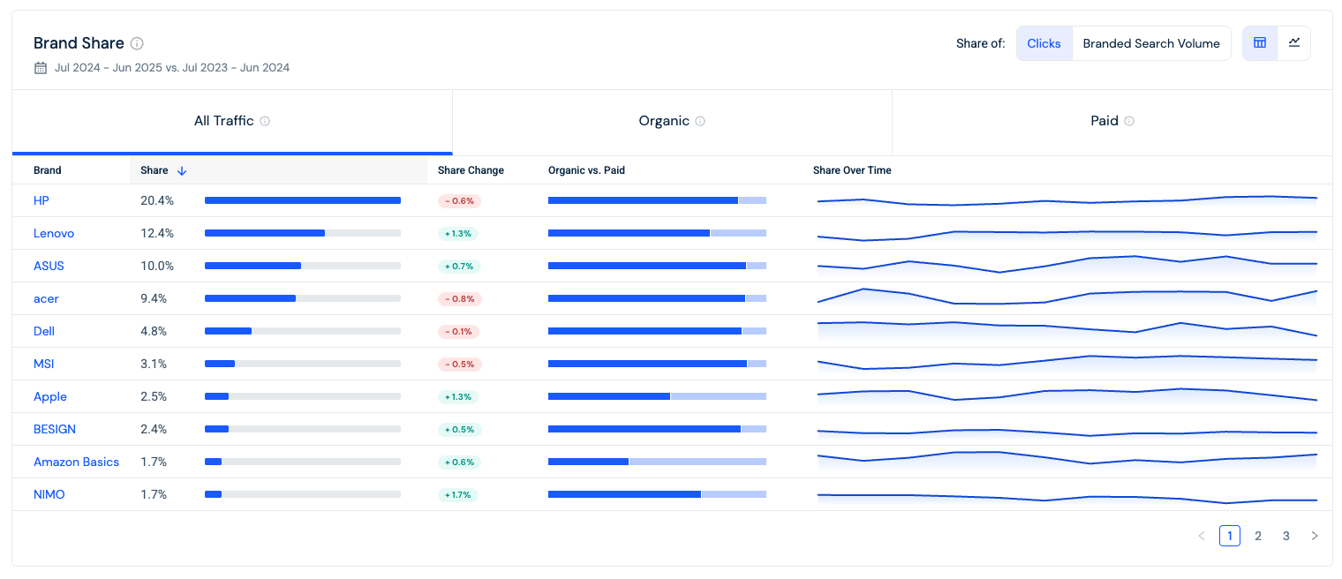Click the info icon next to All Traffic

click(x=265, y=121)
